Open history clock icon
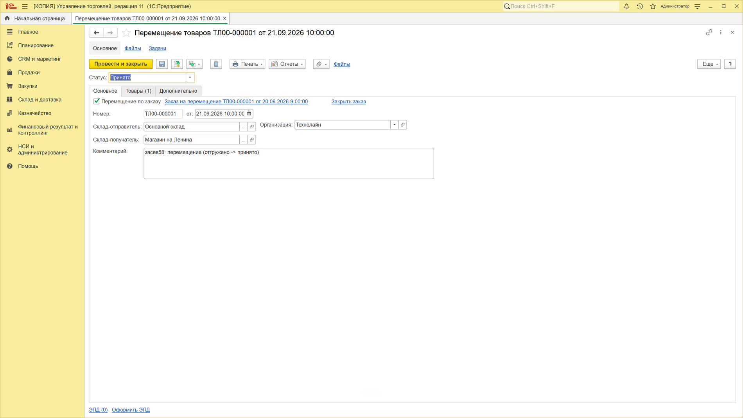The image size is (743, 418). click(x=640, y=6)
